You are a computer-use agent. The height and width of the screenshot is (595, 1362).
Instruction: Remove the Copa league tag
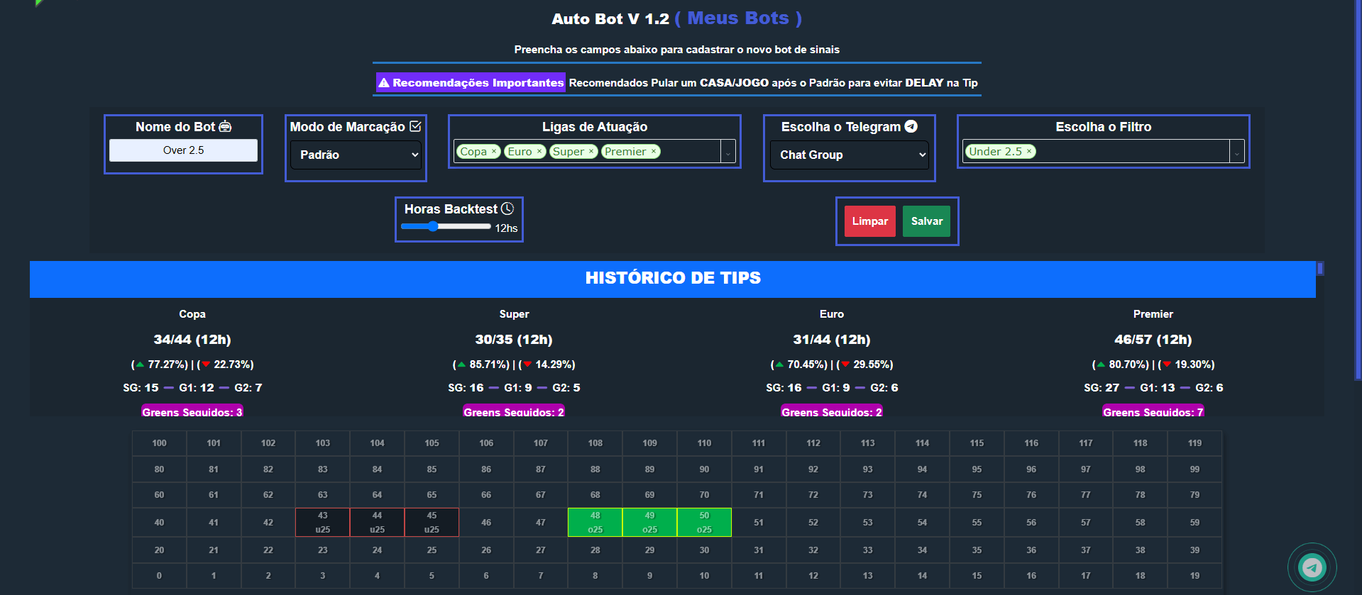494,151
